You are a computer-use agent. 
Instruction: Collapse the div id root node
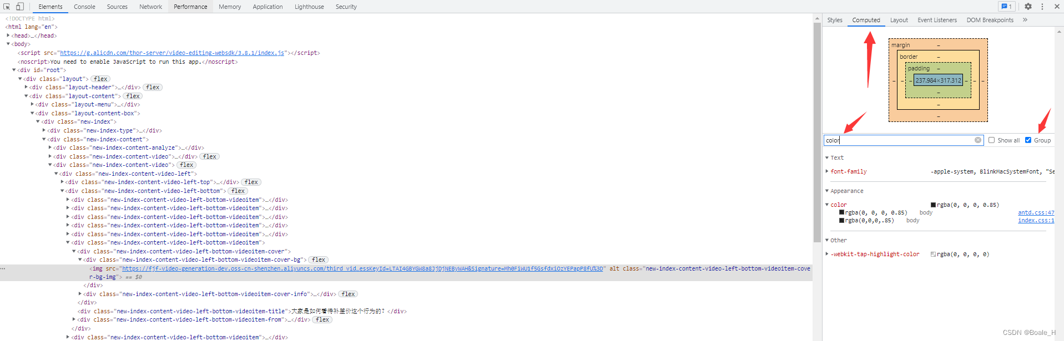pos(14,70)
